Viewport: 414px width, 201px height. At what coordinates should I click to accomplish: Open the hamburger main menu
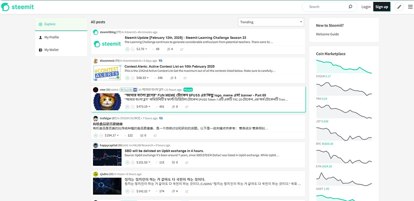pyautogui.click(x=410, y=7)
